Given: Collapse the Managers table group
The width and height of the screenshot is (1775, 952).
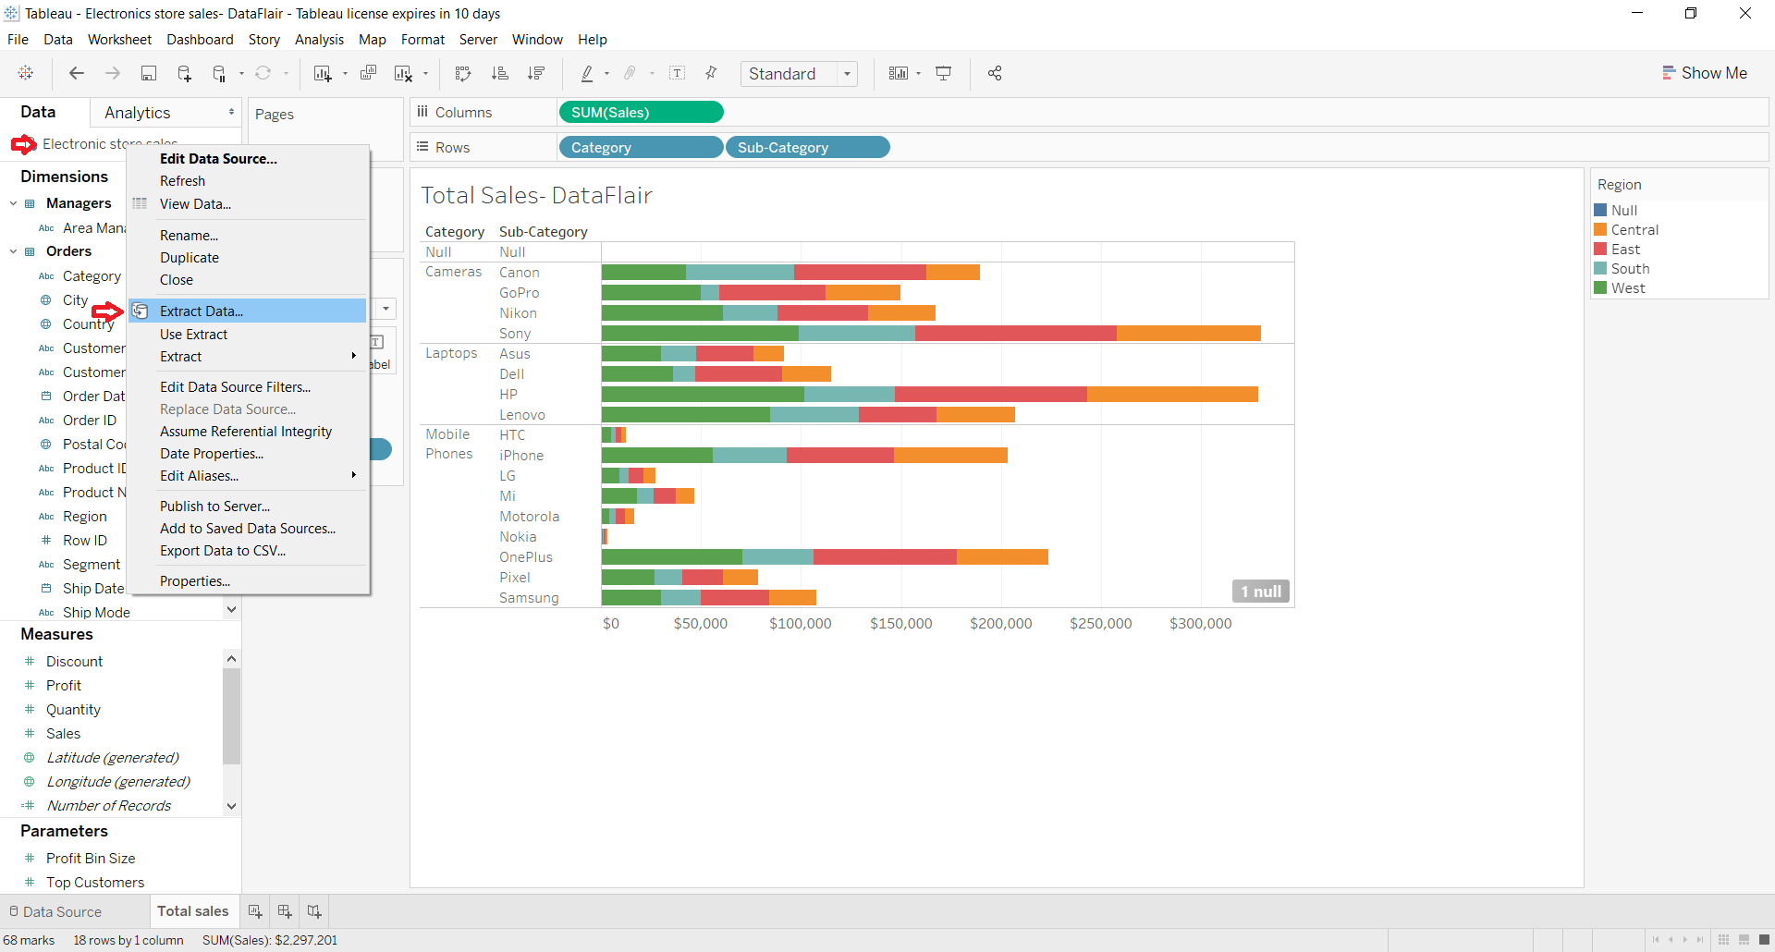Looking at the screenshot, I should coord(13,203).
